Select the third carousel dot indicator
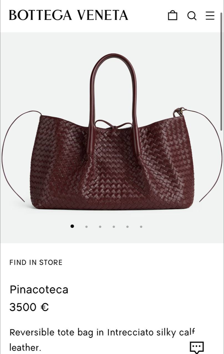The image size is (224, 354). pyautogui.click(x=100, y=227)
